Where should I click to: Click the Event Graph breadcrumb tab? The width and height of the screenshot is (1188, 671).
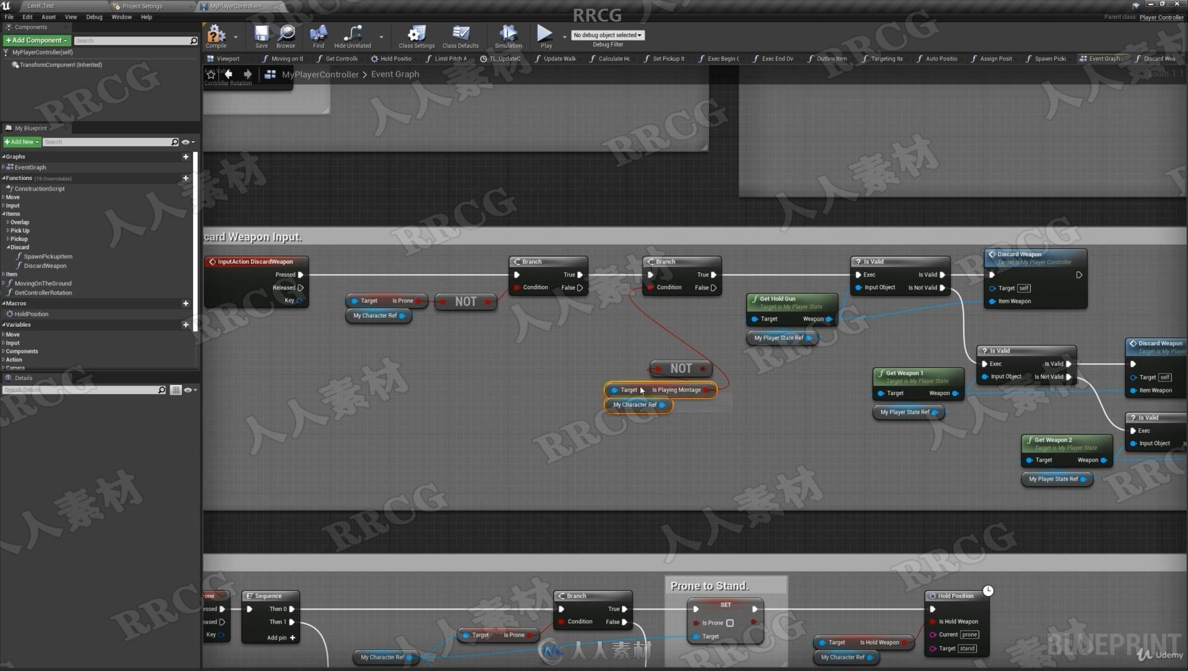pyautogui.click(x=395, y=74)
